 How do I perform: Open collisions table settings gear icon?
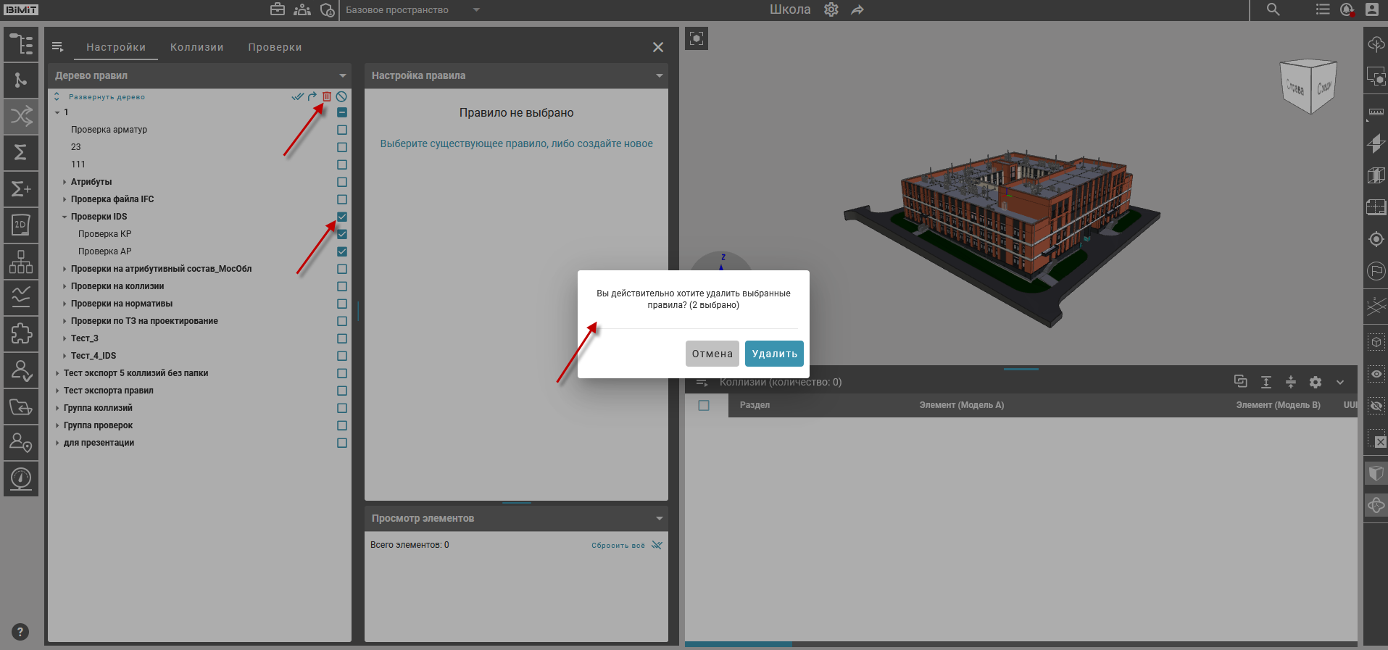coord(1316,382)
